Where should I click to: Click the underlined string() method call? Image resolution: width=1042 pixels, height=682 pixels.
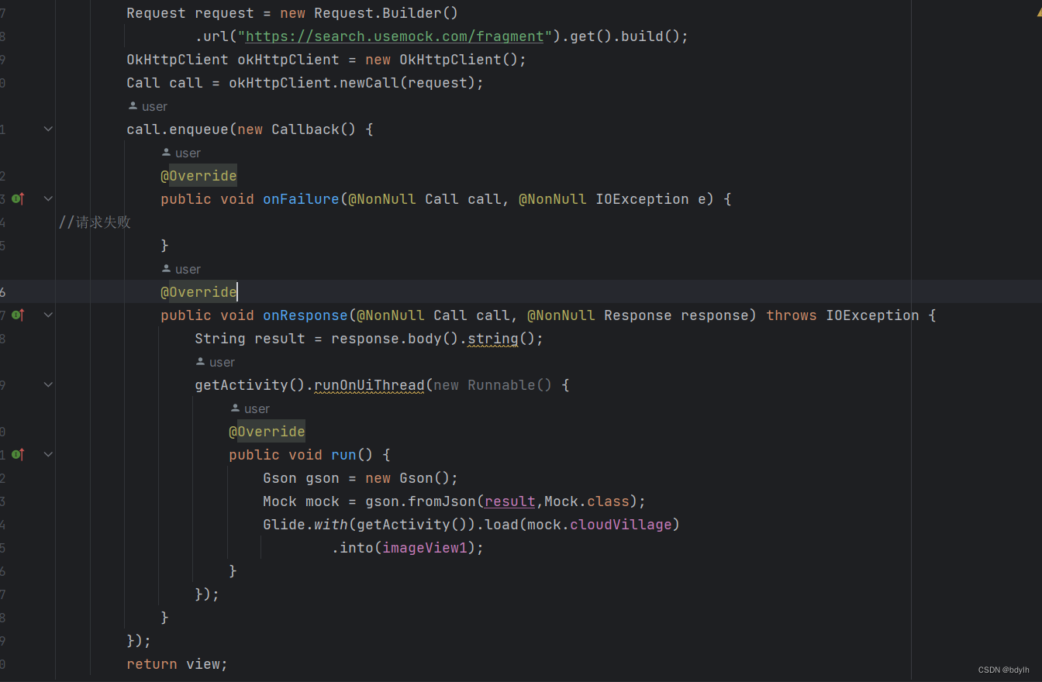(492, 338)
